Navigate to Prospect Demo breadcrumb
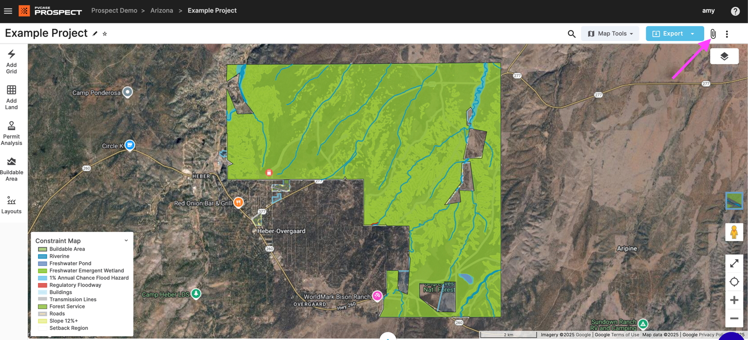The image size is (748, 340). (x=114, y=11)
